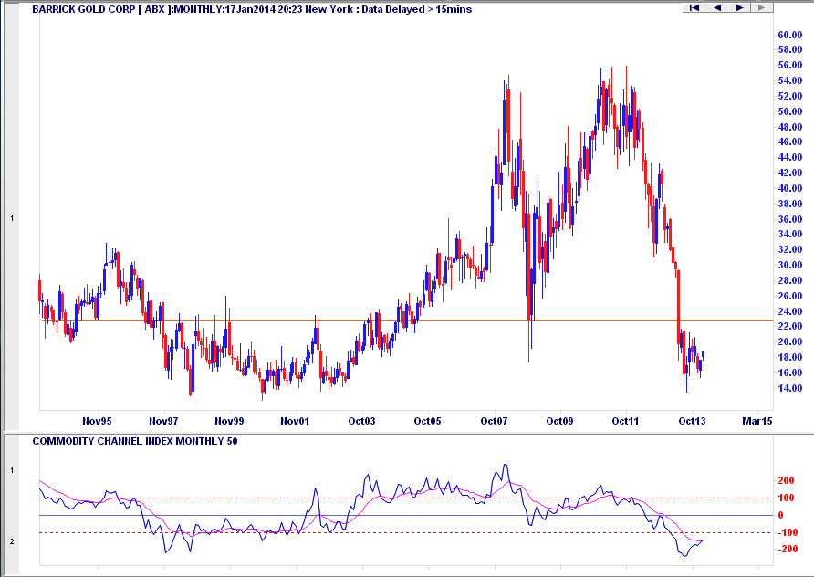Select the COMMODITY CHANNEL INDEX MONTHLY 50 label
The width and height of the screenshot is (814, 577).
pyautogui.click(x=135, y=442)
